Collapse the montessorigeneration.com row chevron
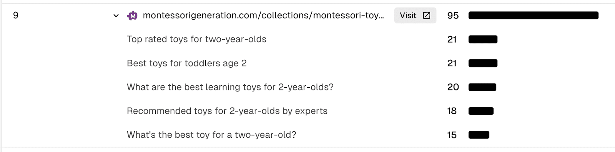The width and height of the screenshot is (615, 152). 116,16
